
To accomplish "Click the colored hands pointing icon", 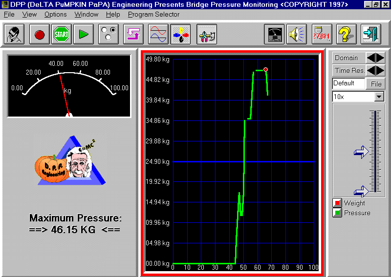I will (180, 34).
